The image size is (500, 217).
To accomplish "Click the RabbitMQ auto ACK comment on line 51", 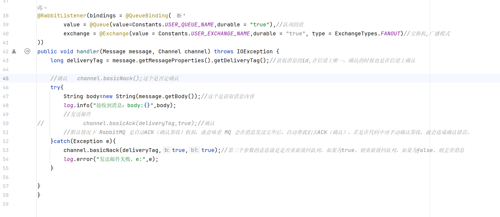I will 267,132.
